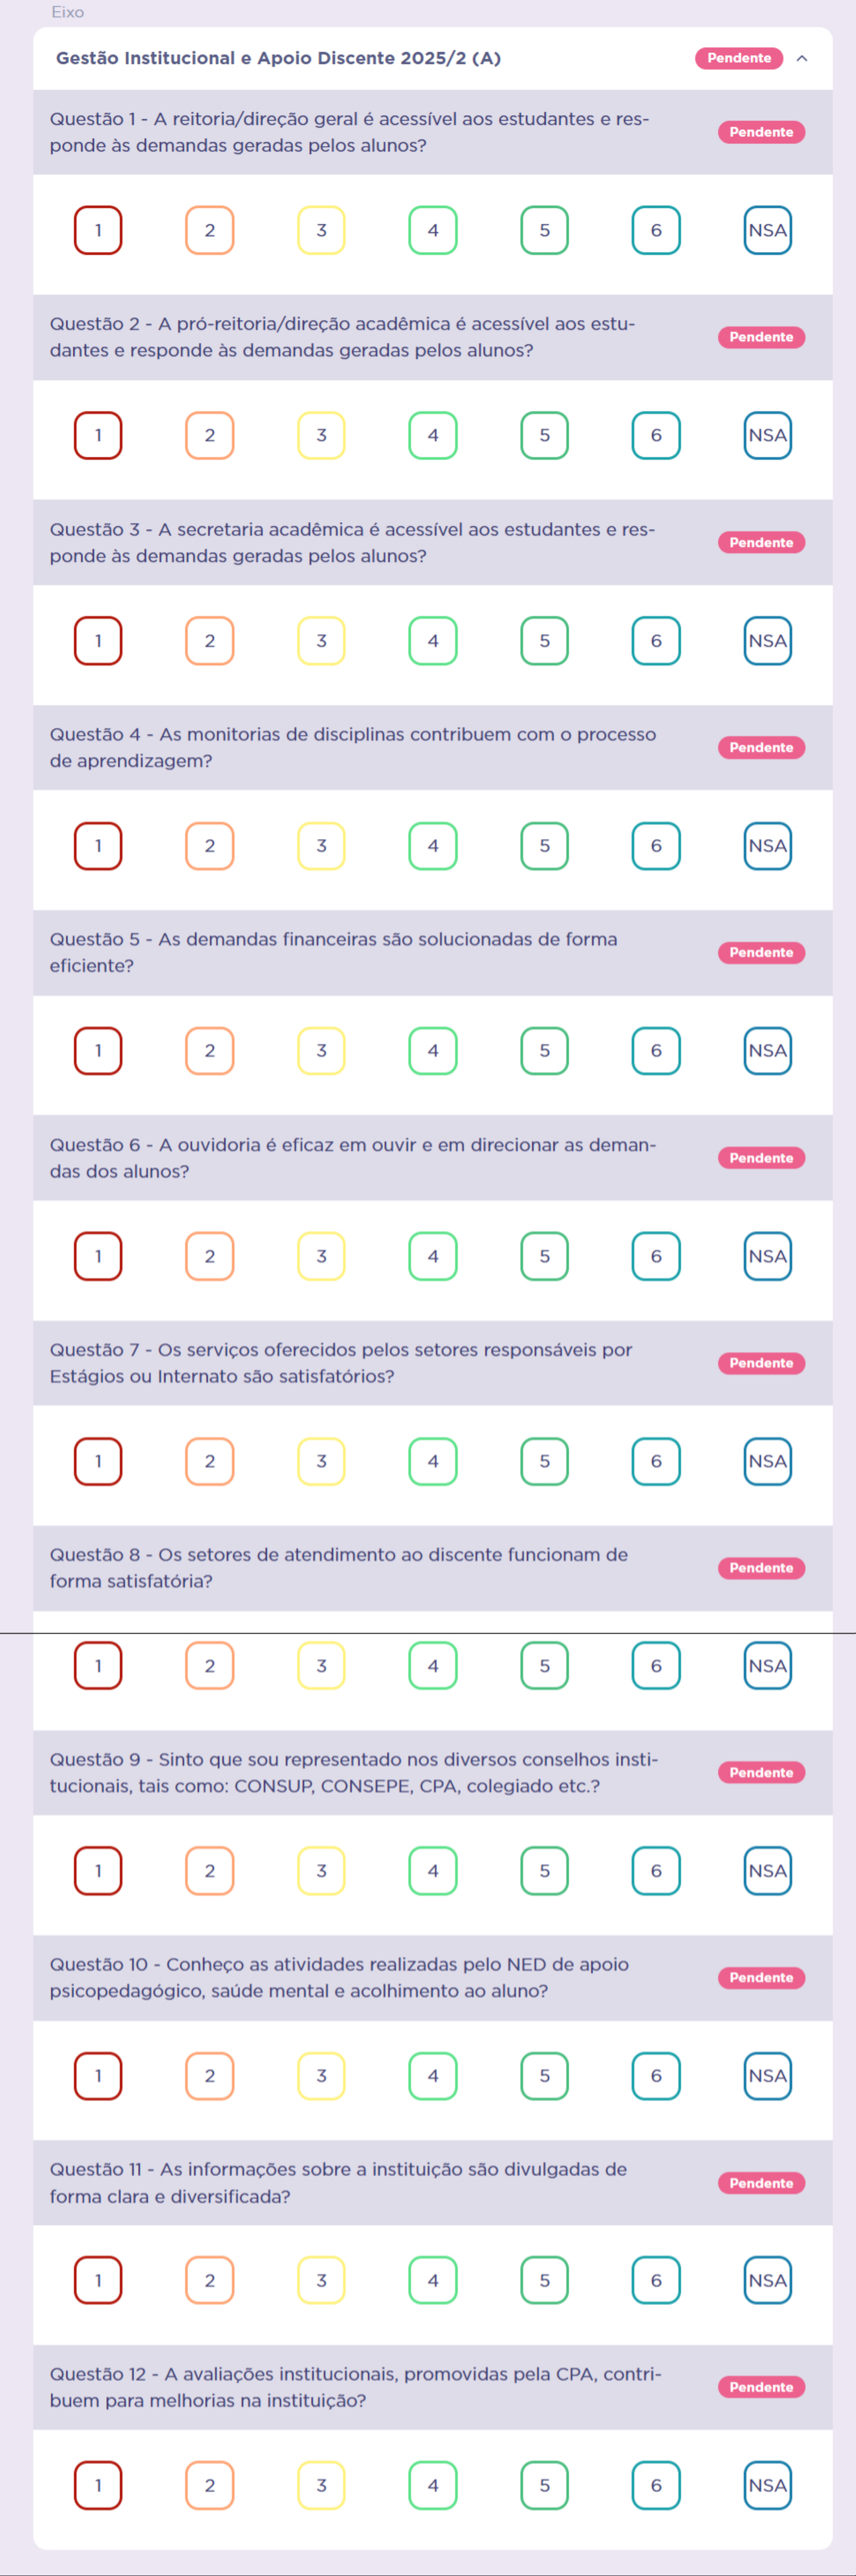Mark NSA for Questão 12
This screenshot has height=2576, width=856.
click(767, 2486)
